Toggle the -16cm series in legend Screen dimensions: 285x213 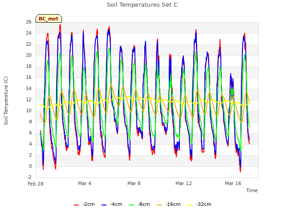click(x=168, y=204)
